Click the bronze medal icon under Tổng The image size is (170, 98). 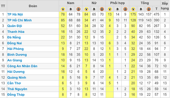point(149,9)
